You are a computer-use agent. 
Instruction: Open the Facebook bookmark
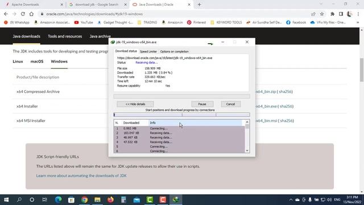pyautogui.click(x=296, y=22)
